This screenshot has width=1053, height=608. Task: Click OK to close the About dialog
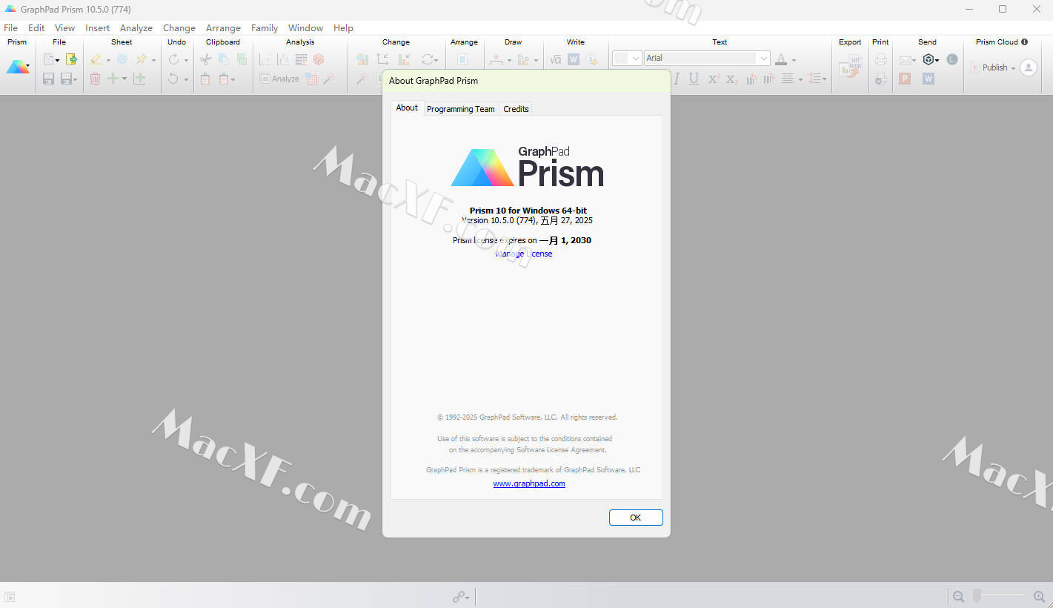[x=636, y=518]
